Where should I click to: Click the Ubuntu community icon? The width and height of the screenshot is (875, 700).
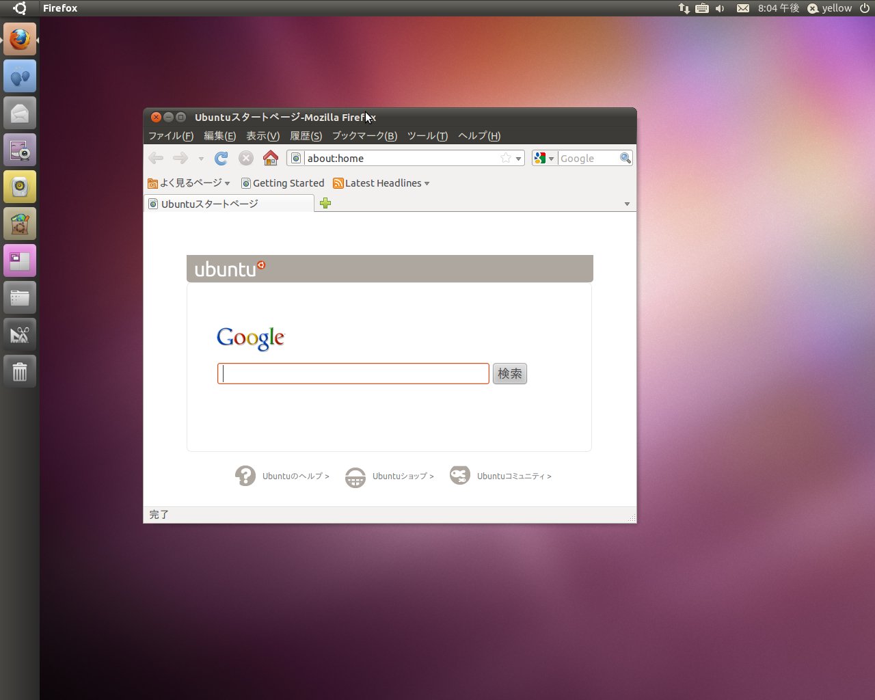click(x=460, y=475)
